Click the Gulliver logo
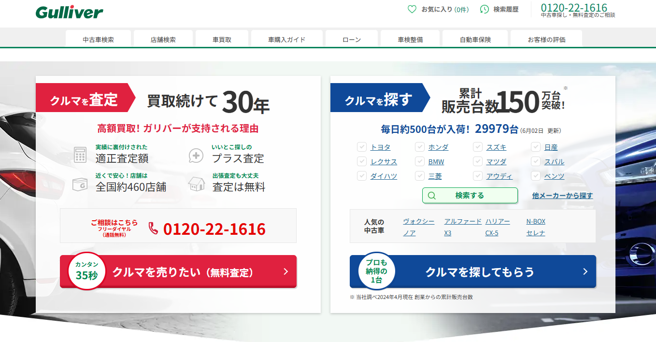Viewport: 656px width, 342px height. (69, 12)
